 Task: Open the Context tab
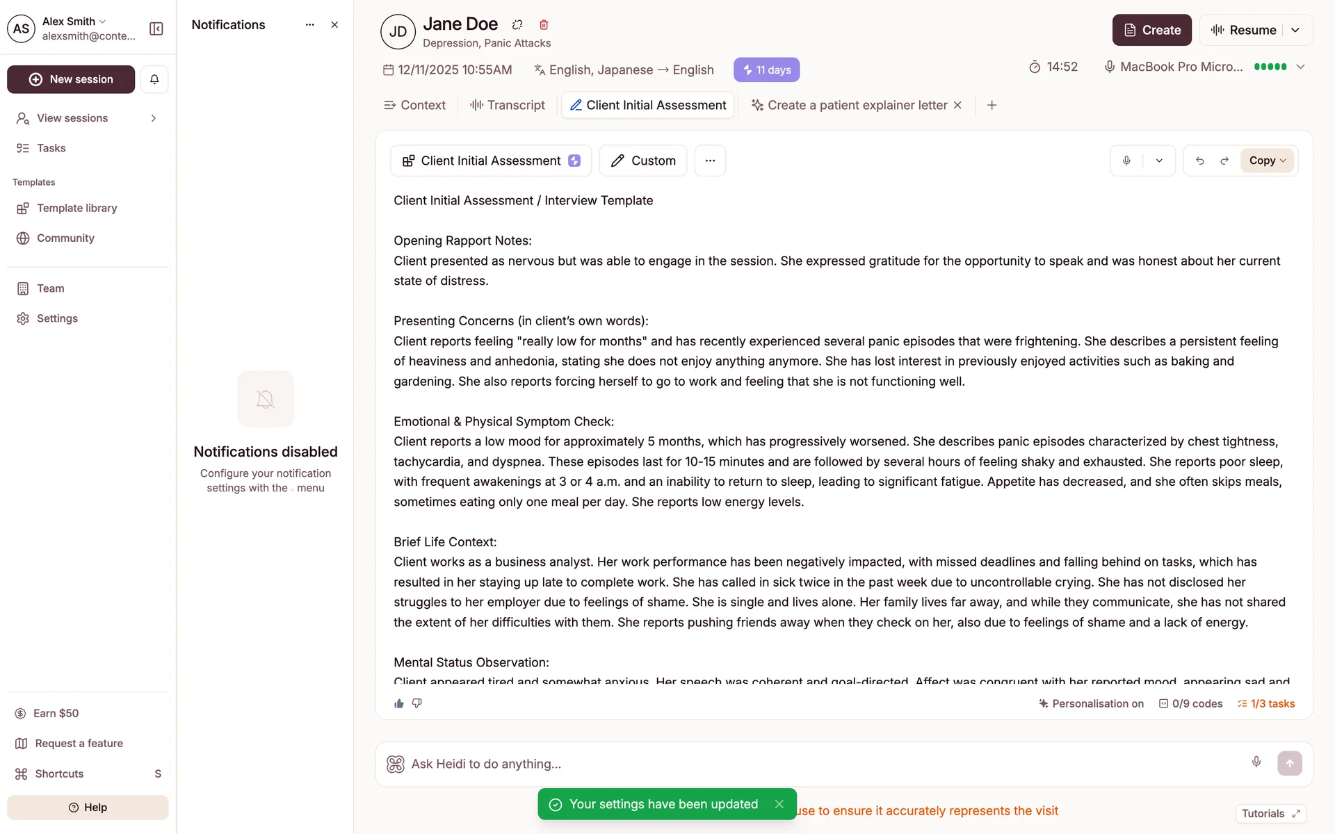[415, 105]
